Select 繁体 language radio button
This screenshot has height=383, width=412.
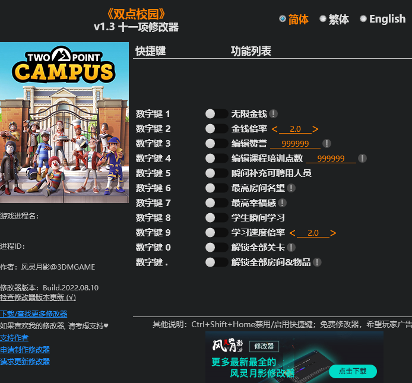pyautogui.click(x=323, y=18)
